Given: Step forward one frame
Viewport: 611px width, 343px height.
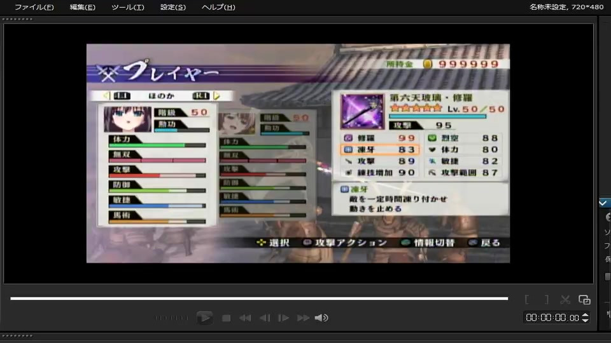Looking at the screenshot, I should (283, 318).
